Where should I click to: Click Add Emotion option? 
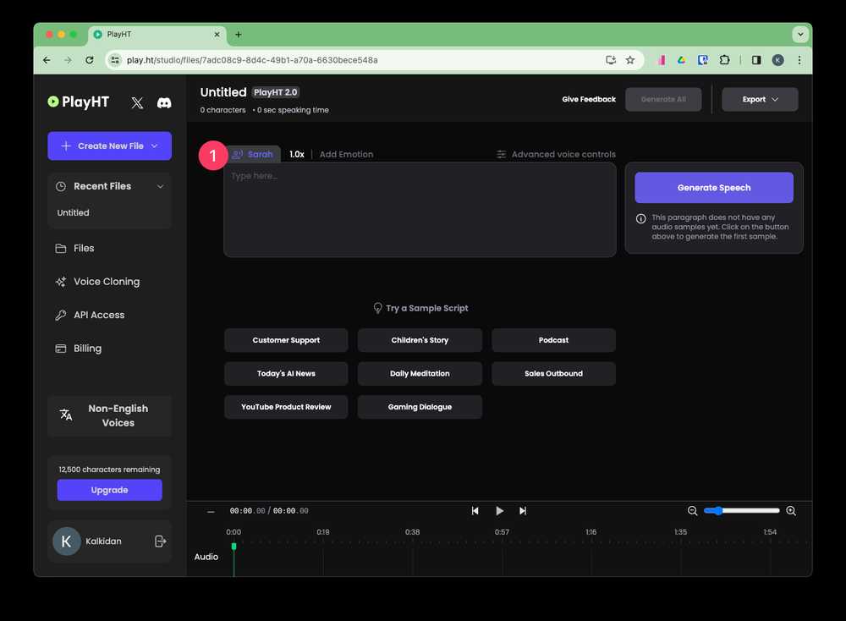coord(346,154)
